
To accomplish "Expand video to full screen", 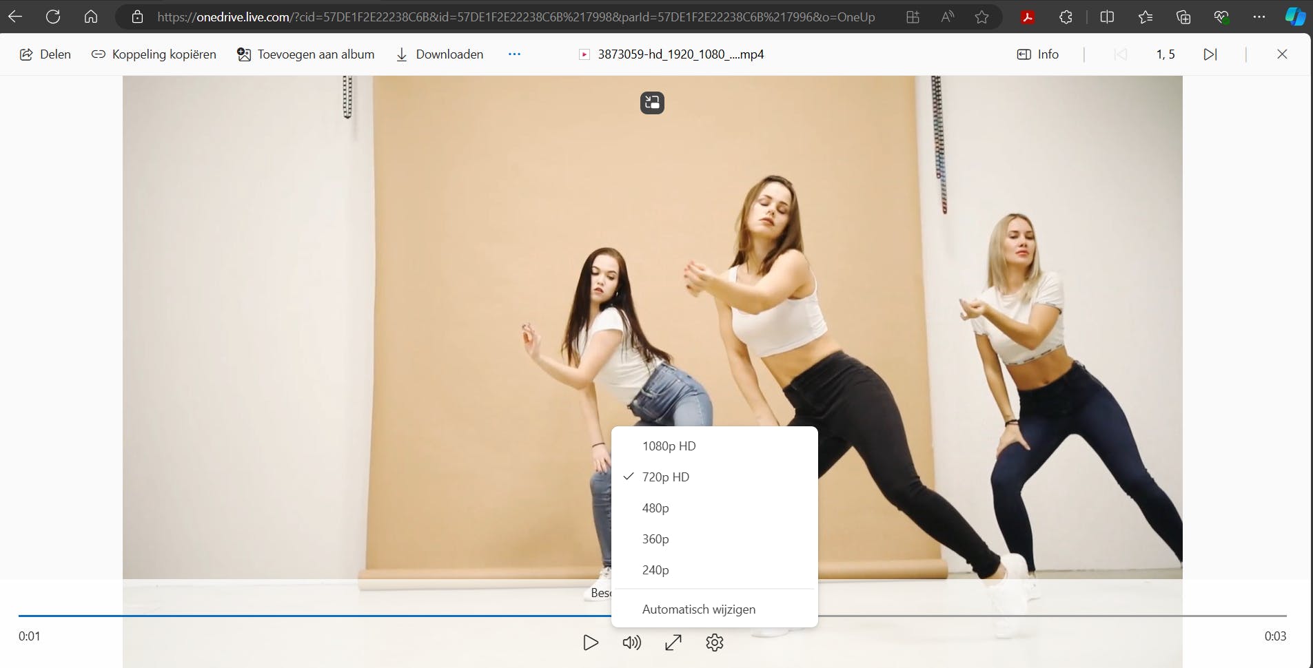I will [673, 643].
